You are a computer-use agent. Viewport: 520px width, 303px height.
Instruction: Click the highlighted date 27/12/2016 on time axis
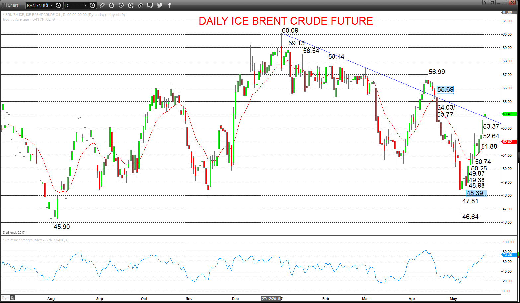click(x=271, y=299)
